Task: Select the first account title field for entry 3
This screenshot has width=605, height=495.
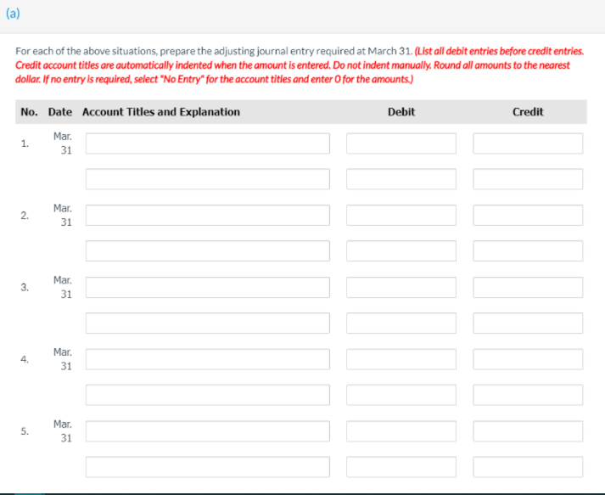Action: point(208,287)
